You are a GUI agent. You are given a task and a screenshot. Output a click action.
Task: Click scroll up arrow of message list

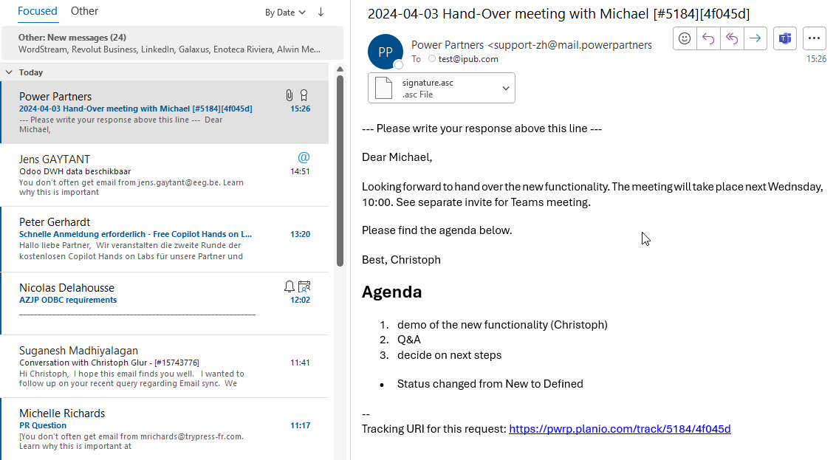pos(340,69)
